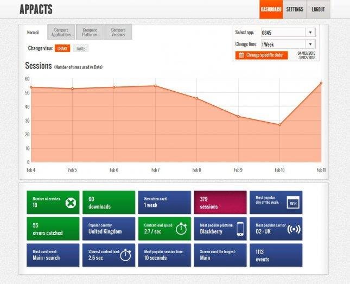
Task: Open the 379 sessions tile
Action: pos(219,203)
